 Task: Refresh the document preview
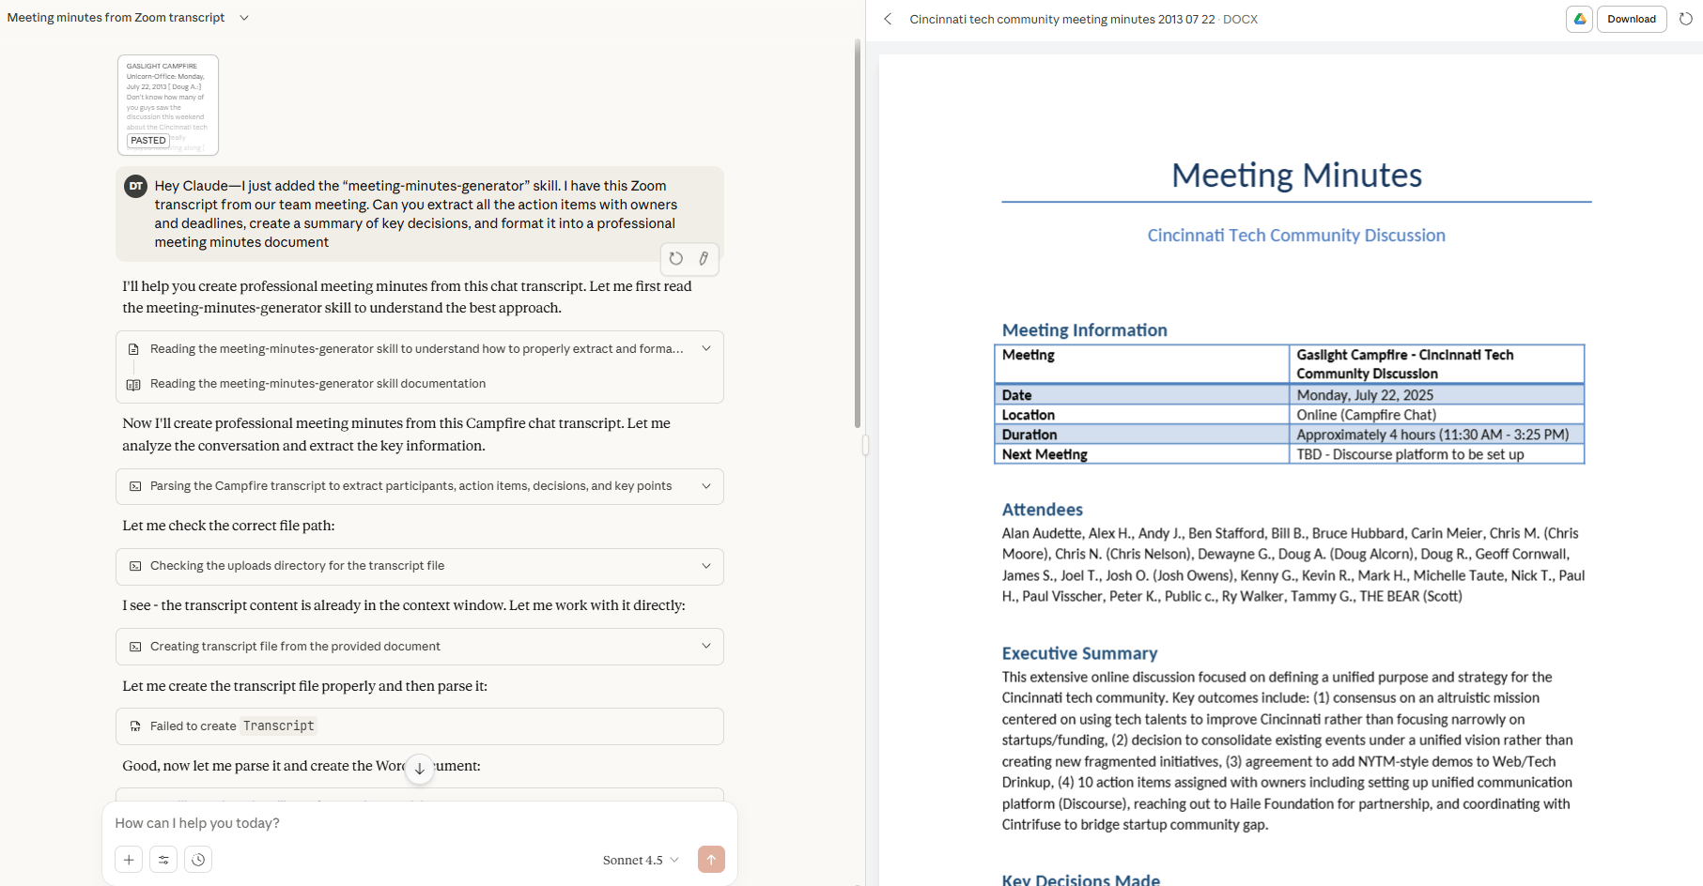click(x=1686, y=19)
